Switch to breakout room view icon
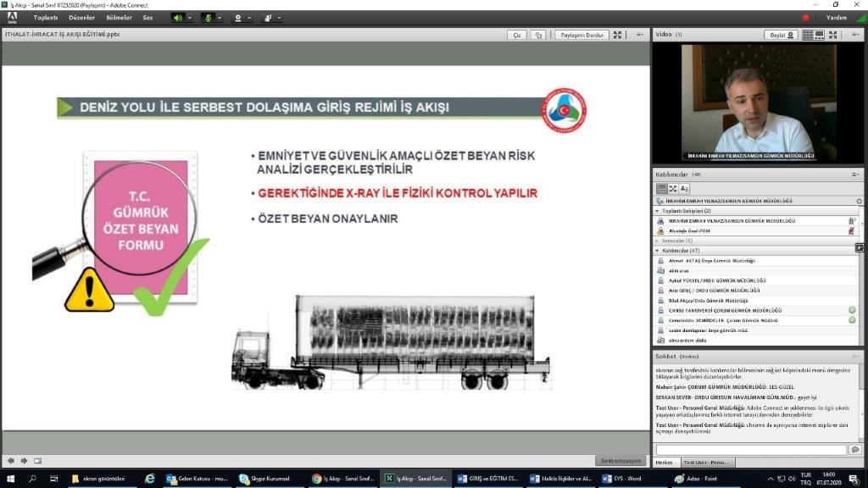 pos(673,188)
